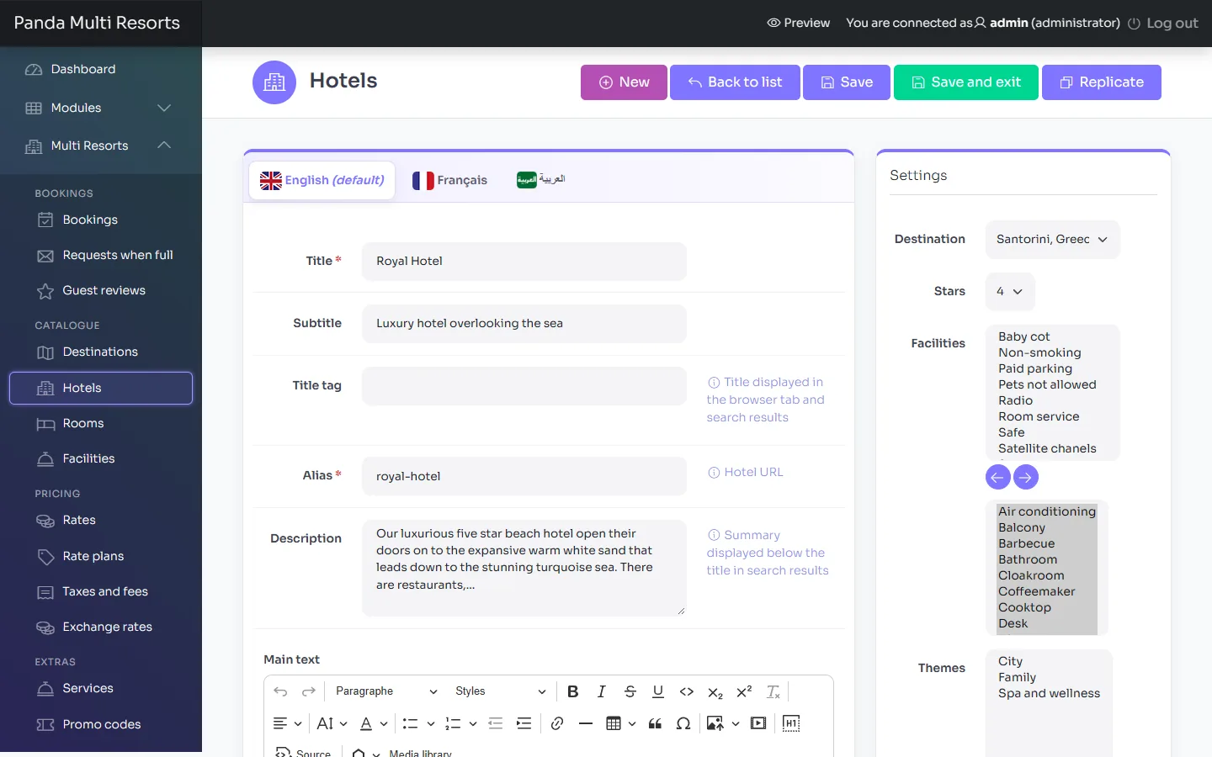Increase indent of the paragraph
1212x757 pixels.
(x=524, y=723)
